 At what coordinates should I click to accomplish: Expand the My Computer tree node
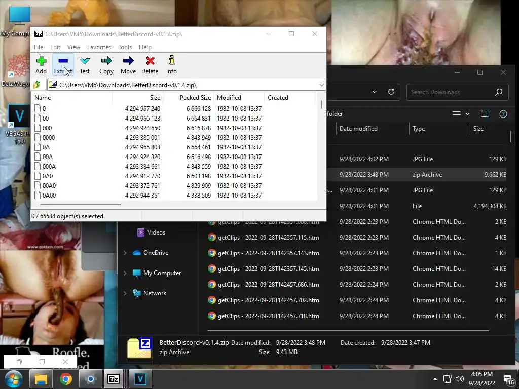tap(125, 273)
